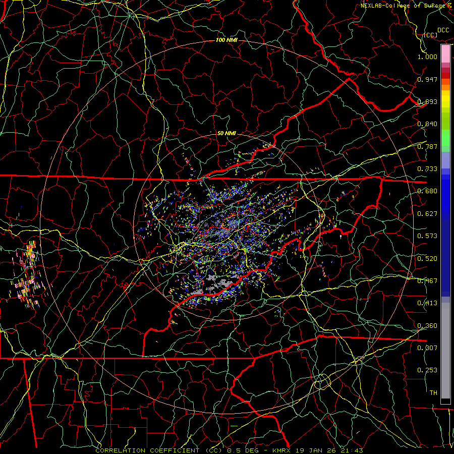The width and height of the screenshot is (454, 454).
Task: Select the 0.573 scale value
Action: click(x=427, y=236)
